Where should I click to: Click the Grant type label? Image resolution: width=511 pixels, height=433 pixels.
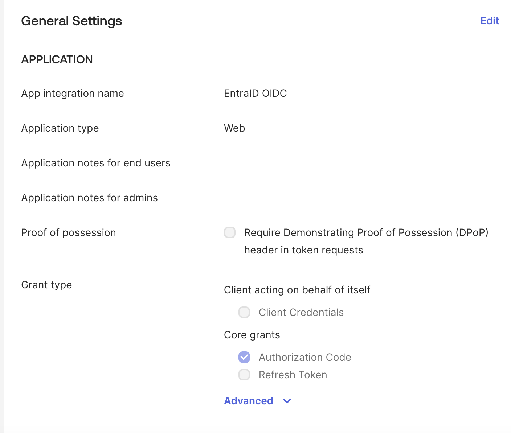tap(46, 285)
